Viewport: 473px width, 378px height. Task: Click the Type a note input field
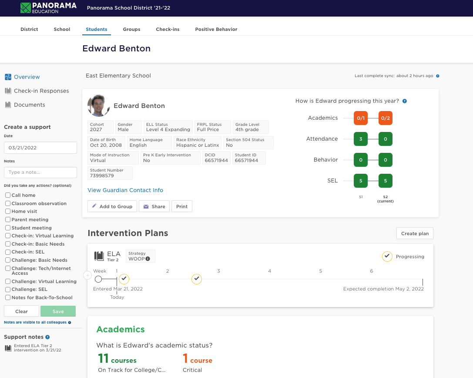pyautogui.click(x=40, y=172)
